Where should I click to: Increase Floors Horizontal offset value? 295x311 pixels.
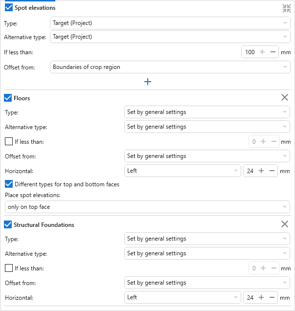[261, 171]
